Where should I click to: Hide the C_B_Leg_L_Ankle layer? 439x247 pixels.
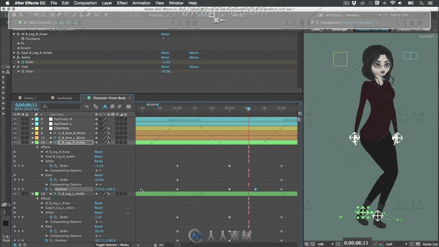pyautogui.click(x=15, y=194)
